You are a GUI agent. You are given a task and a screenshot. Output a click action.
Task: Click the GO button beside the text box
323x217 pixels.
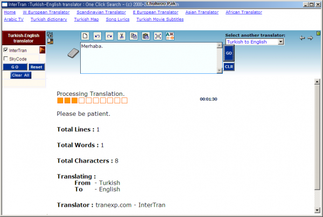tap(229, 53)
